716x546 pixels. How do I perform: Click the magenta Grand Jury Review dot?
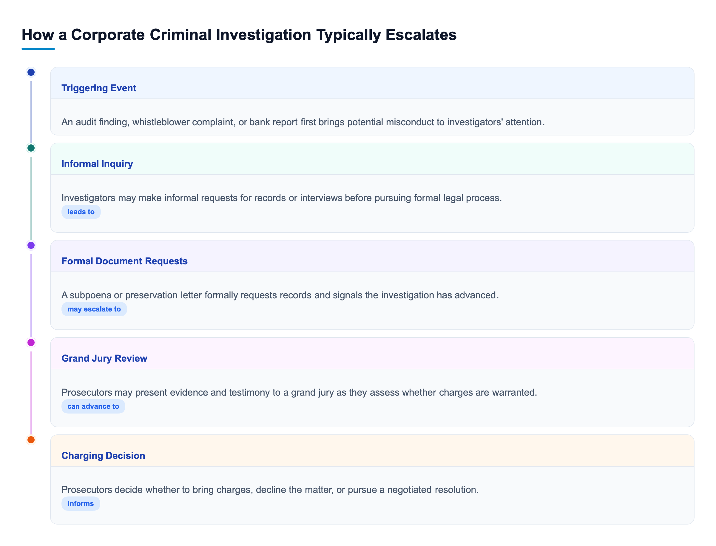click(31, 343)
